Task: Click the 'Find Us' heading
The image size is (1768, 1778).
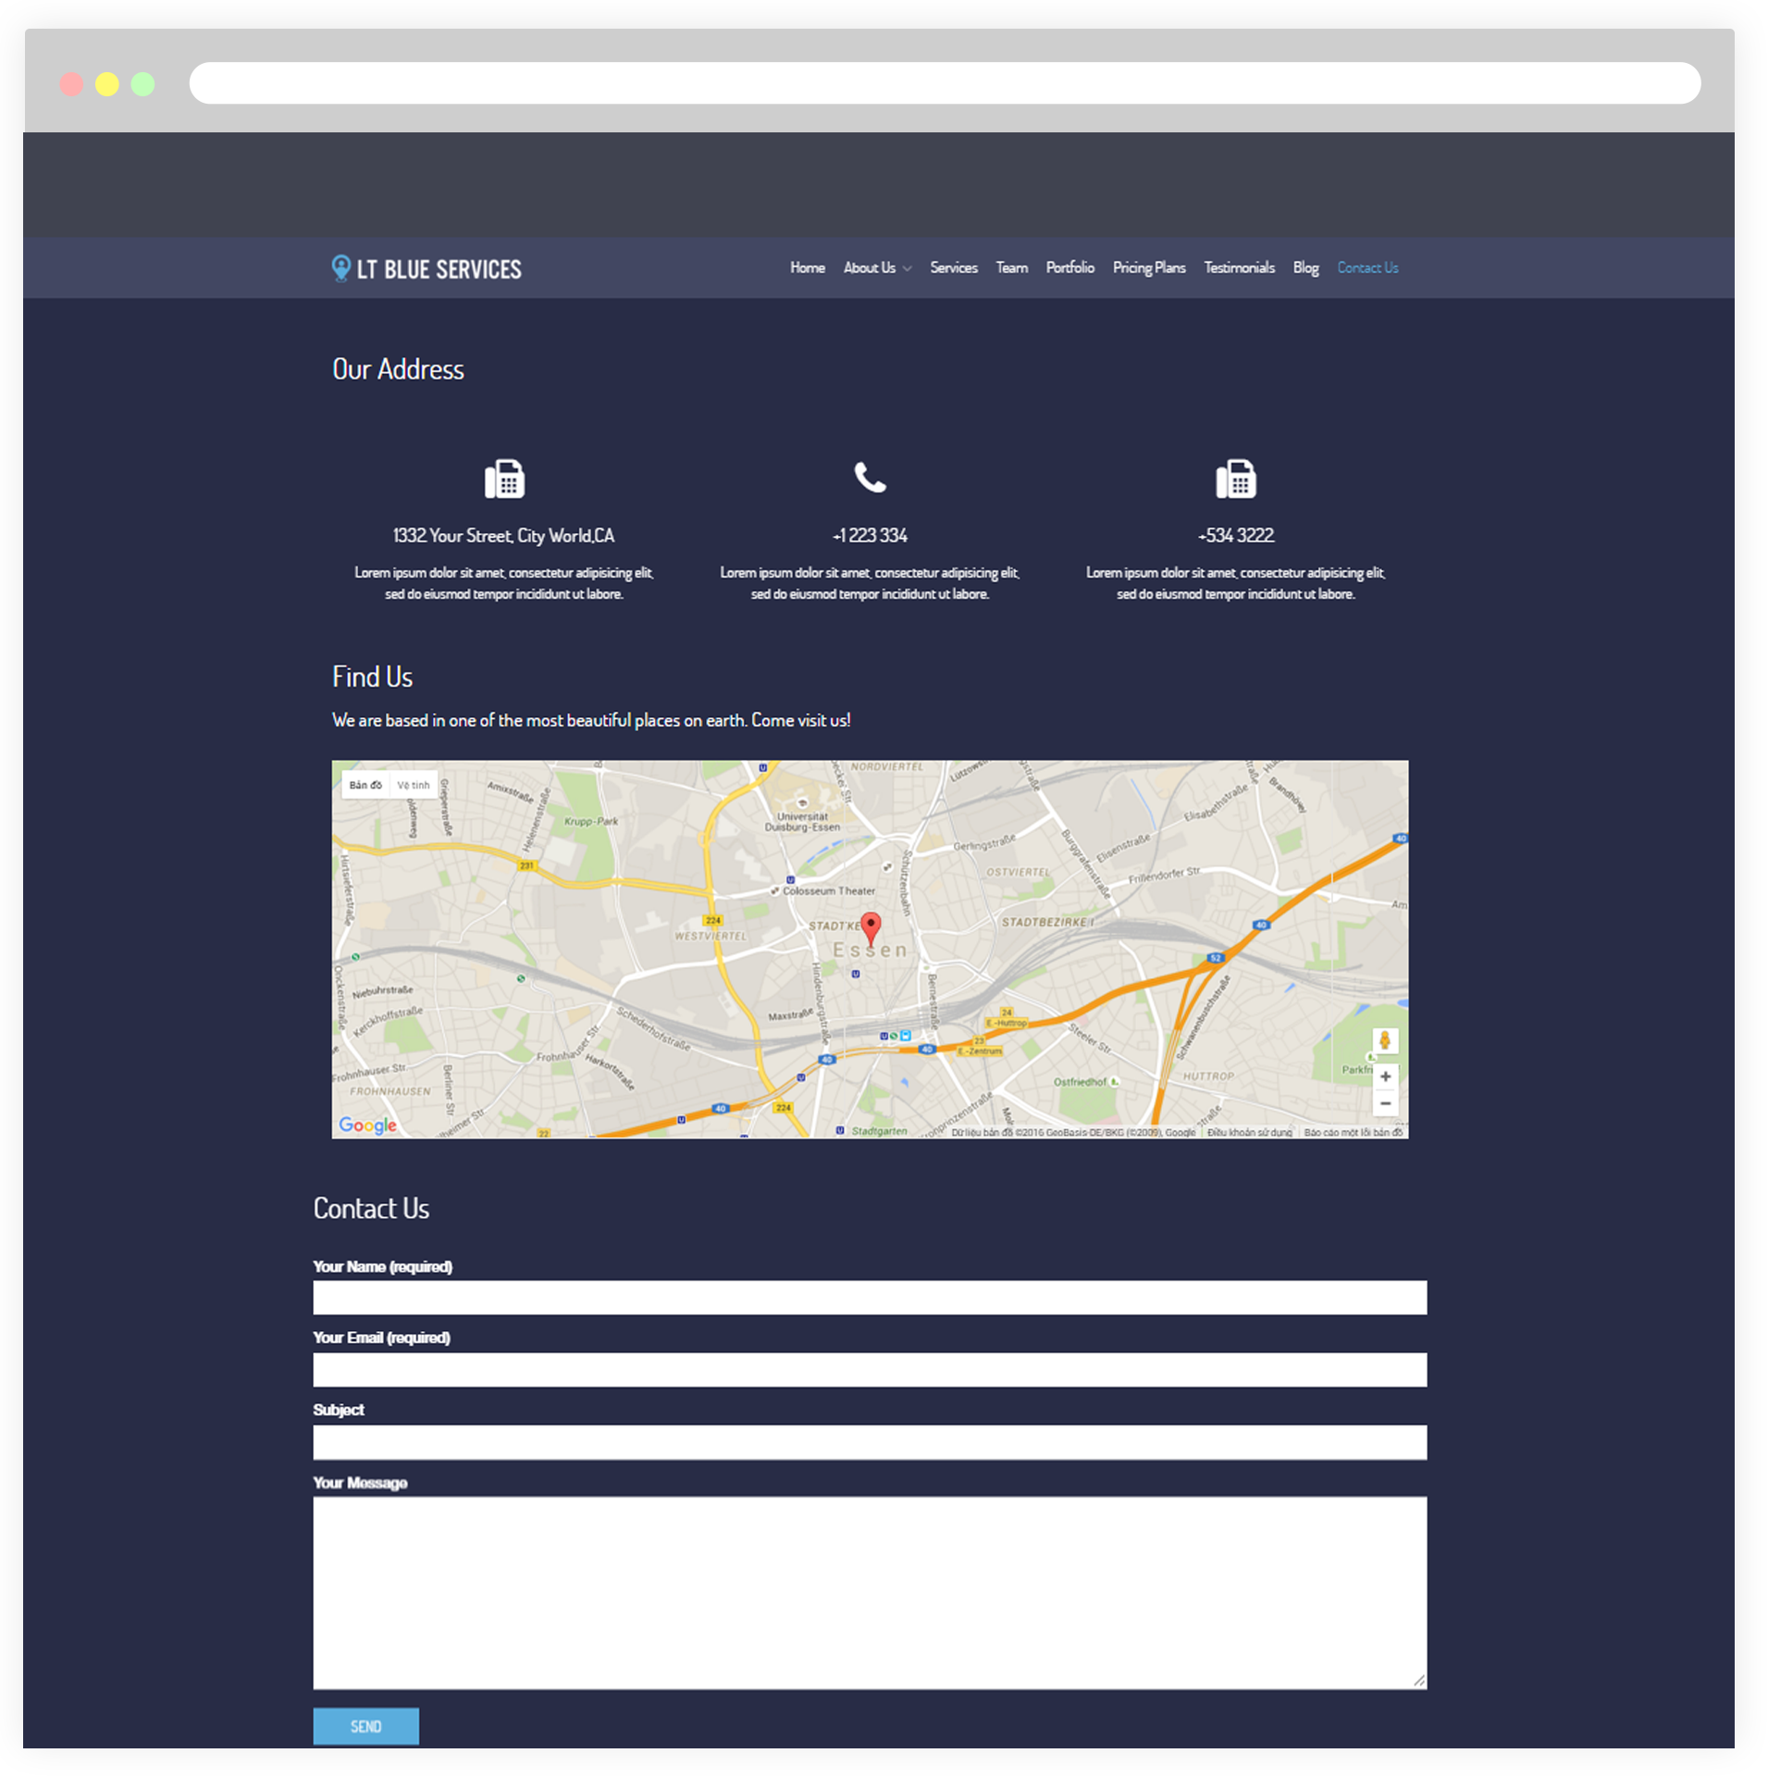Action: [372, 677]
